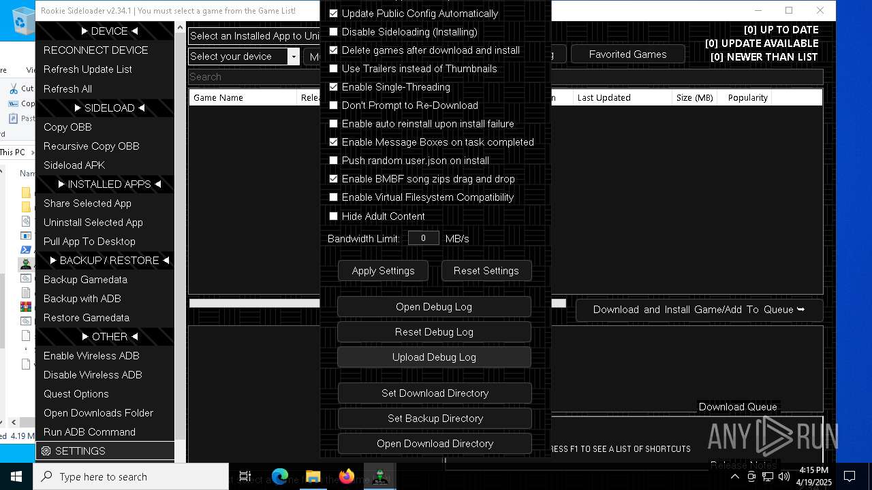Image resolution: width=872 pixels, height=490 pixels.
Task: Click Refresh All in sidebar
Action: click(x=105, y=89)
